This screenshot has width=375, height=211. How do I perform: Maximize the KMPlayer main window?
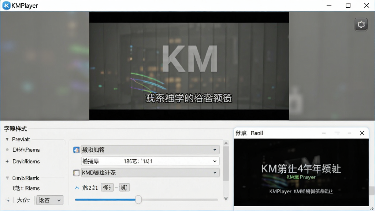click(348, 5)
